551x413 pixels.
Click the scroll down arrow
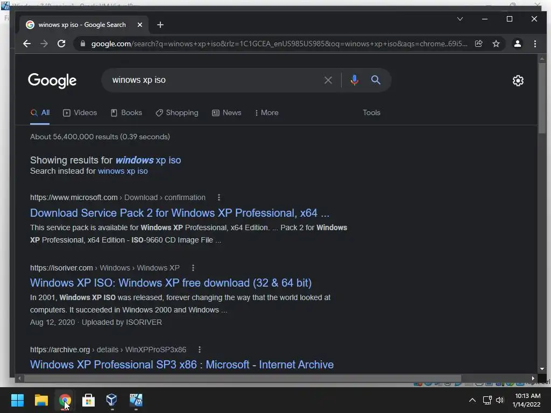542,369
